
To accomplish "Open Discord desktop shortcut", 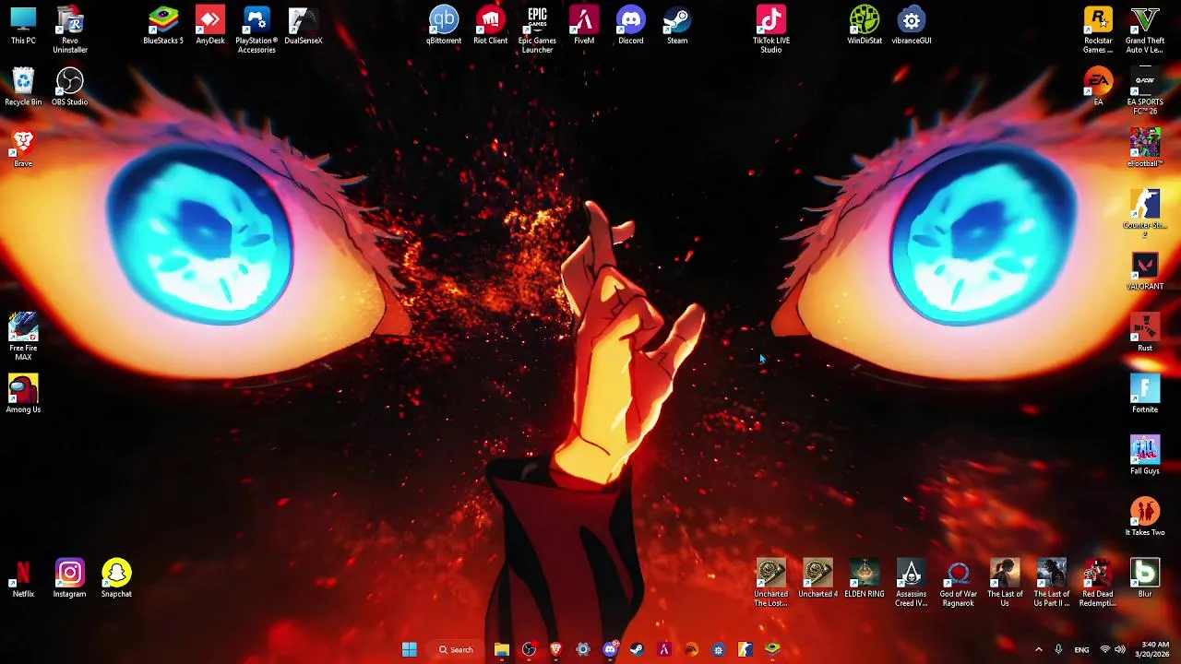I will 631,26.
